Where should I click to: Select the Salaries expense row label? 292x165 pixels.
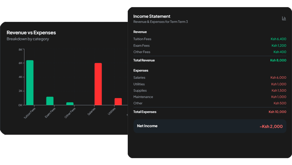pos(139,78)
